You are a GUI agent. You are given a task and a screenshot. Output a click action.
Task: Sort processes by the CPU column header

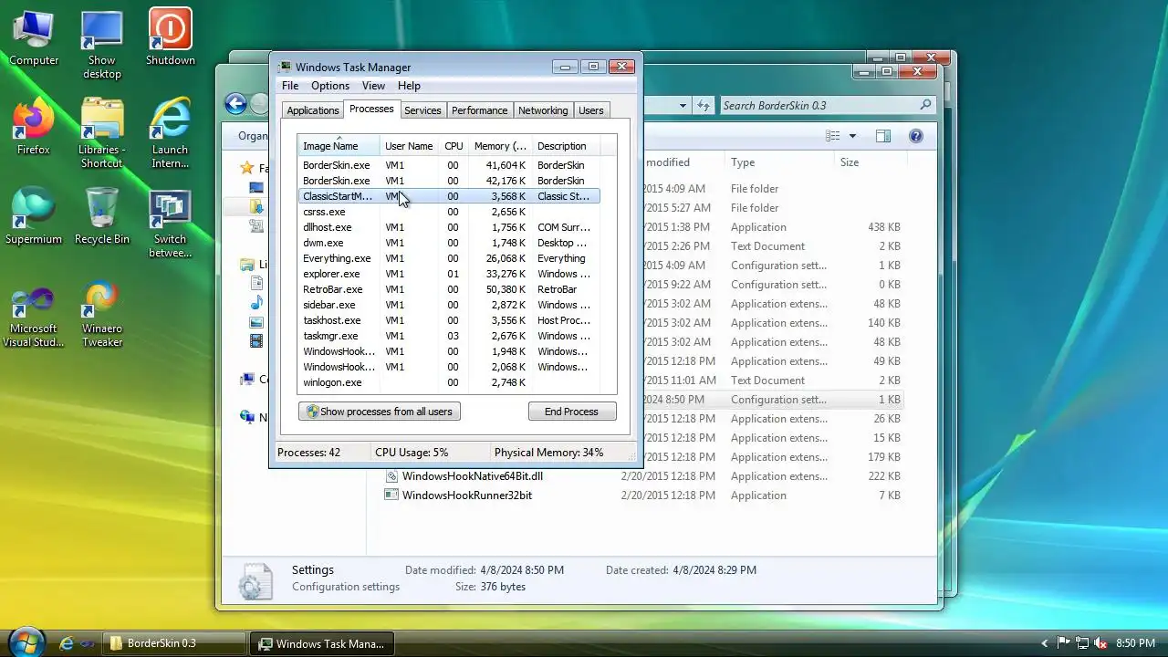(454, 146)
